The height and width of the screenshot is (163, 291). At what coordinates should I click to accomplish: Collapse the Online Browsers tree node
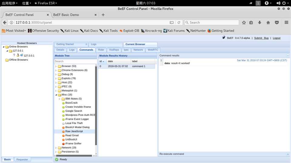(4, 47)
